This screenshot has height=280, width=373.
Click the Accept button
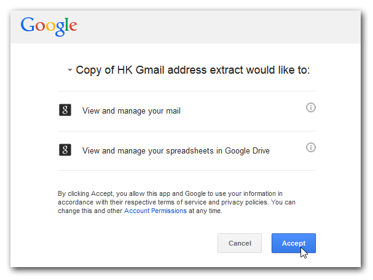point(294,243)
